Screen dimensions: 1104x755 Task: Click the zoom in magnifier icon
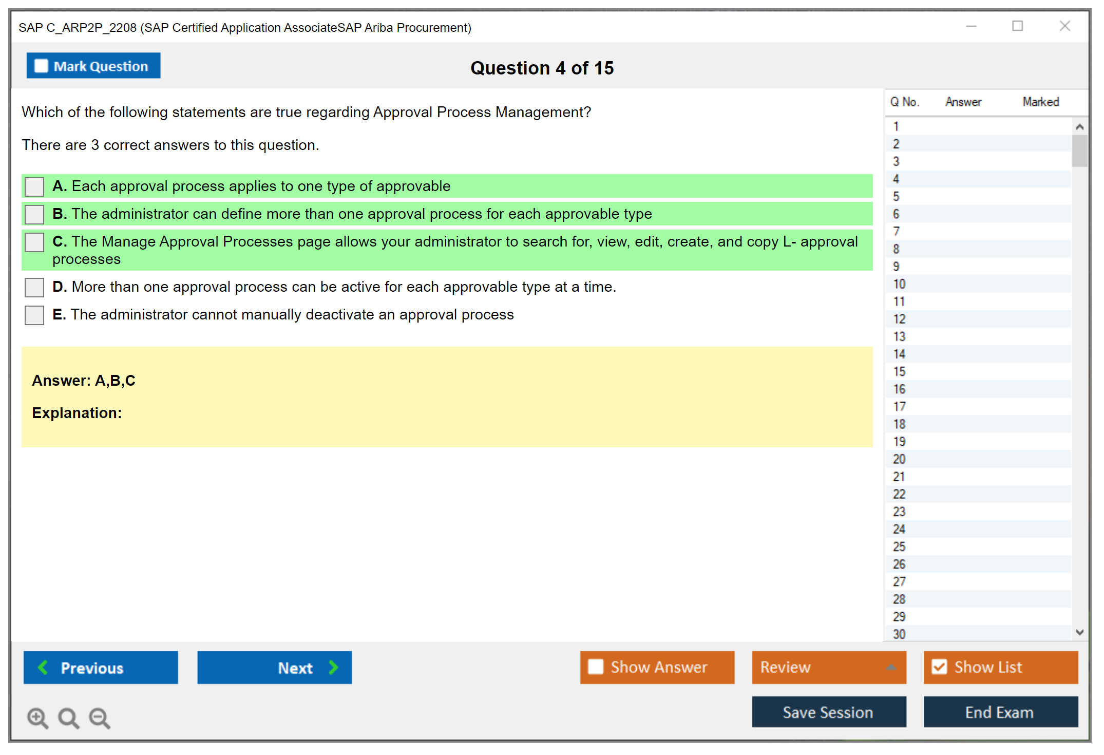(37, 718)
